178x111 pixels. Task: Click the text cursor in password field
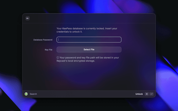click(58, 40)
